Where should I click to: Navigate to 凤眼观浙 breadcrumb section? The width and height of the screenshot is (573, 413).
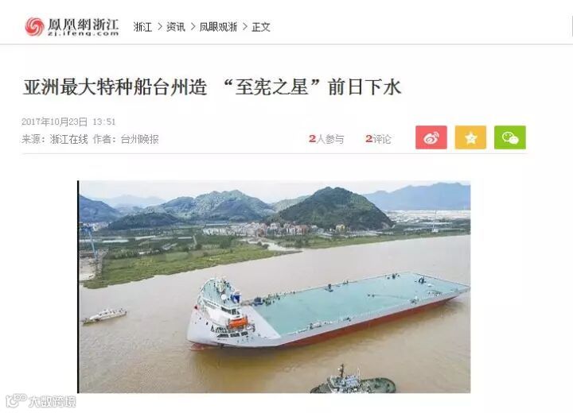[x=218, y=27]
